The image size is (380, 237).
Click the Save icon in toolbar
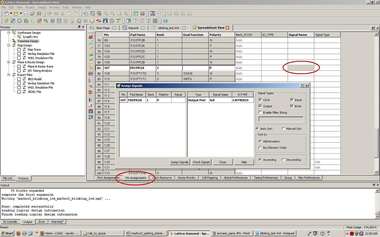pos(26,13)
